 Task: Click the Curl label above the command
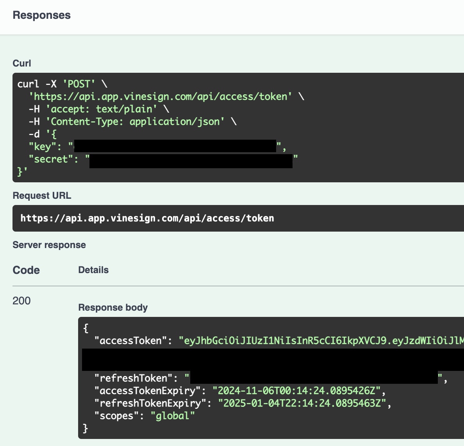click(22, 63)
